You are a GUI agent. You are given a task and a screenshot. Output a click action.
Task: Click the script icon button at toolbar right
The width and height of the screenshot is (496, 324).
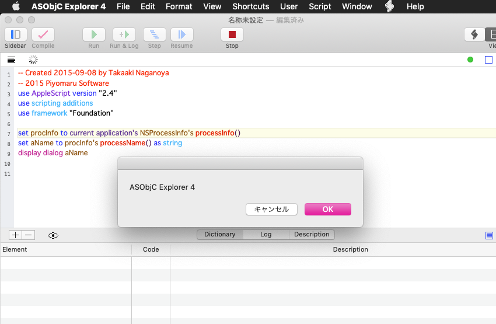click(x=474, y=34)
